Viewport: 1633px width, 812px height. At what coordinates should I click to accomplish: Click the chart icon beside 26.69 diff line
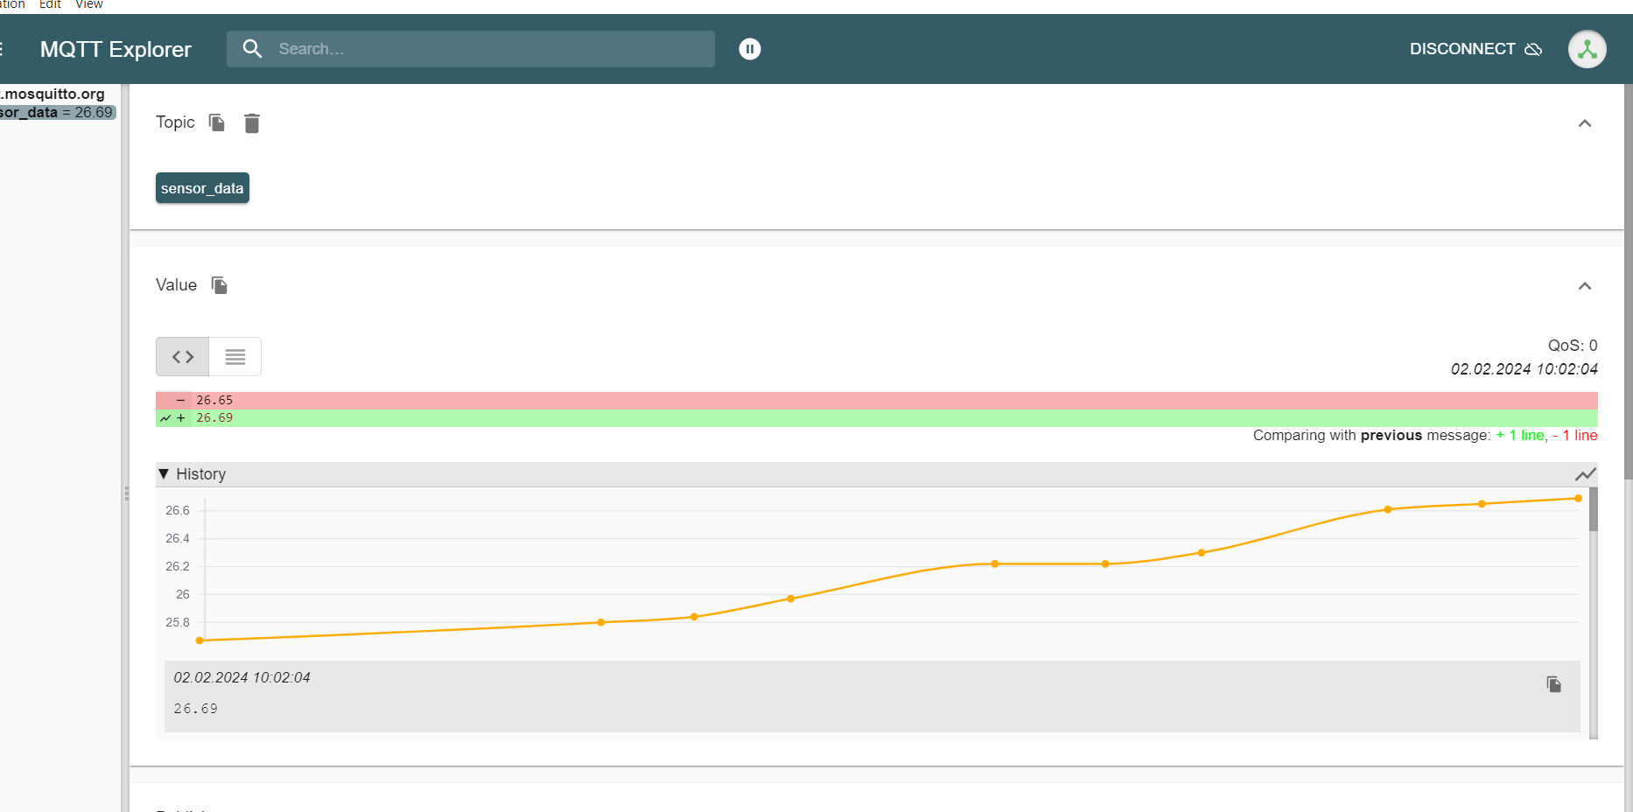165,418
